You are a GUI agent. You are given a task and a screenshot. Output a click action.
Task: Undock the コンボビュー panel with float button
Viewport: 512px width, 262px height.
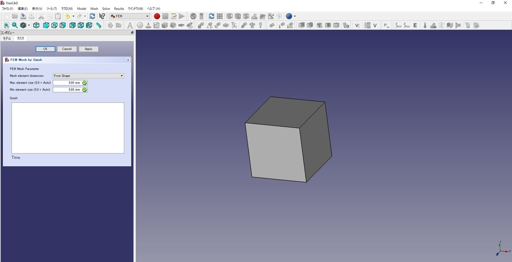[x=132, y=33]
